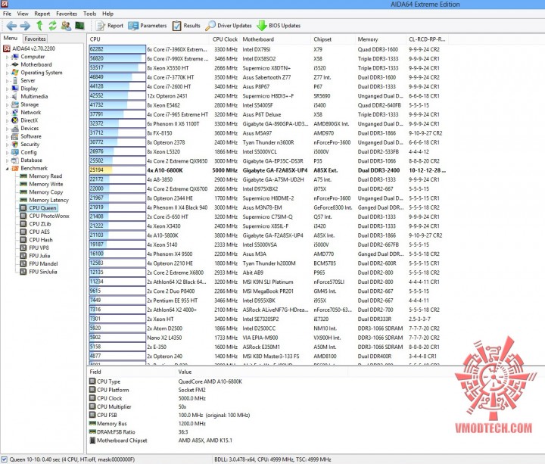Viewport: 545px width, 464px height.
Task: Open the Report toolbar button
Action: click(110, 26)
